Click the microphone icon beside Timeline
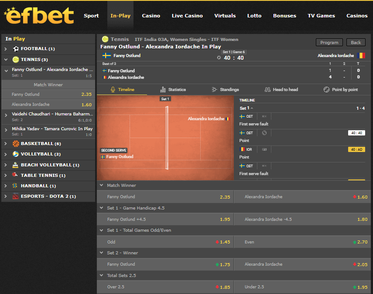The width and height of the screenshot is (373, 294). (x=113, y=90)
